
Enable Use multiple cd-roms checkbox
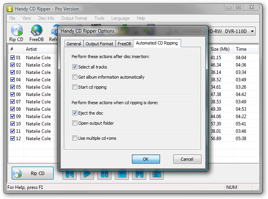point(75,138)
